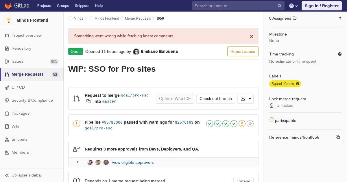The height and width of the screenshot is (182, 347).
Task: Open the download dropdown button
Action: tap(246, 99)
